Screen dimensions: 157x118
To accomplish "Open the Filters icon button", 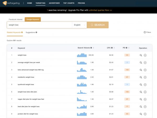I will pos(147,32).
